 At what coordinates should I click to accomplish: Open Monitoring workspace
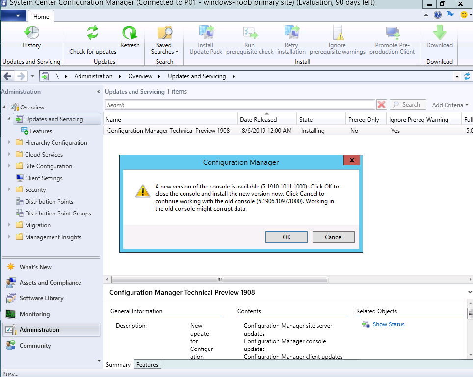(x=34, y=314)
